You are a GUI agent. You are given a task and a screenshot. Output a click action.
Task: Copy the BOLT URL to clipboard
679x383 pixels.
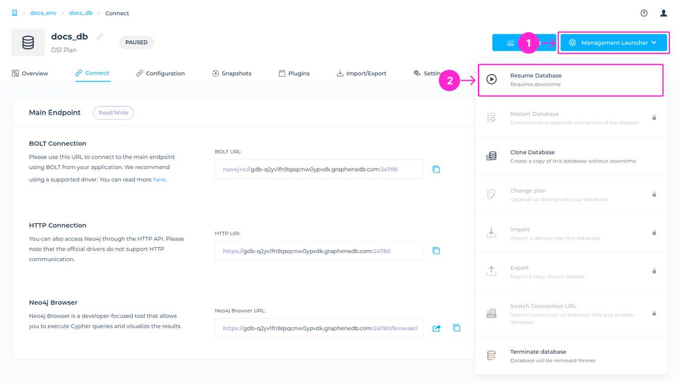click(436, 170)
